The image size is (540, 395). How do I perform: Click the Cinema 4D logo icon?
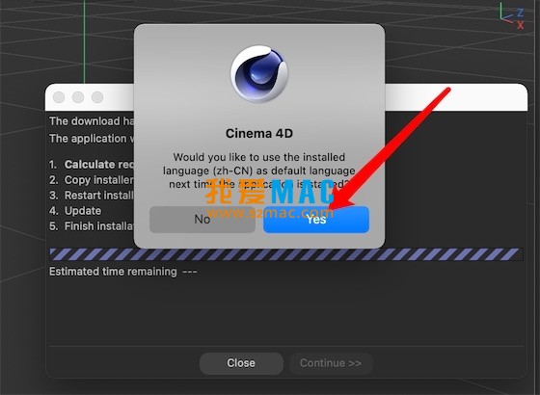pyautogui.click(x=259, y=74)
